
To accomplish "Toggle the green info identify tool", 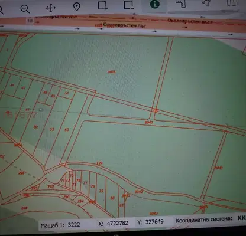I will tap(155, 4).
